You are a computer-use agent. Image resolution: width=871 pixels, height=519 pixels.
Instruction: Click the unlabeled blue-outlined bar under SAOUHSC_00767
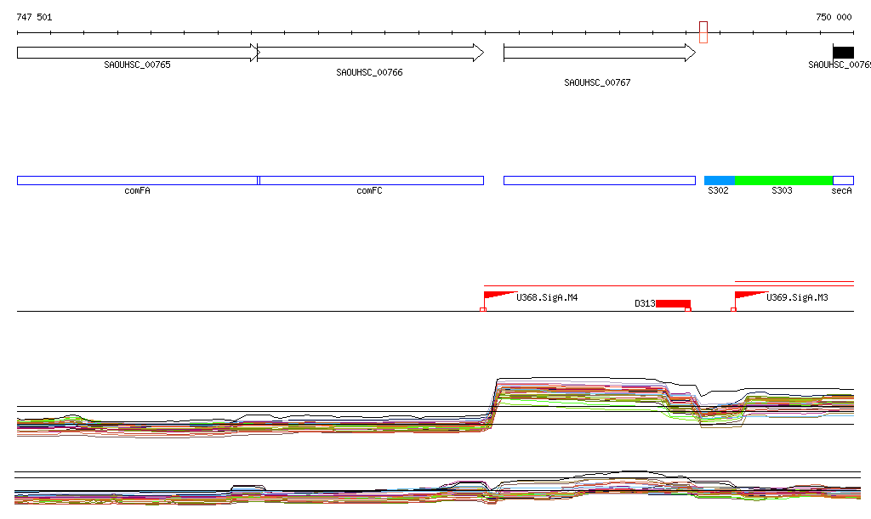[599, 180]
